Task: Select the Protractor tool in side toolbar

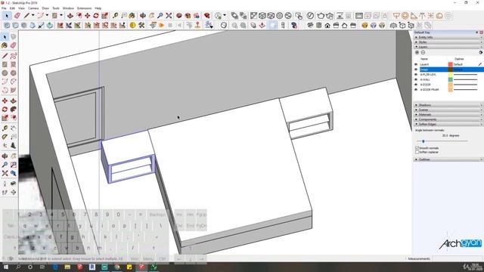Action: tap(5, 137)
